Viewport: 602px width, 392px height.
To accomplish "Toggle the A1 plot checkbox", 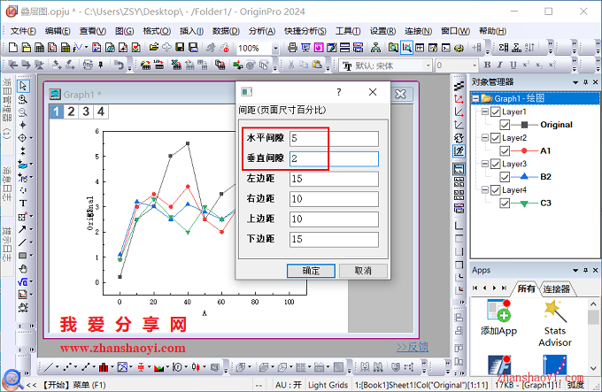I will point(505,151).
